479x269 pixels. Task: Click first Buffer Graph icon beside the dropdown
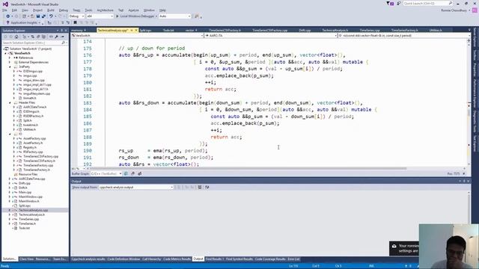click(126, 173)
